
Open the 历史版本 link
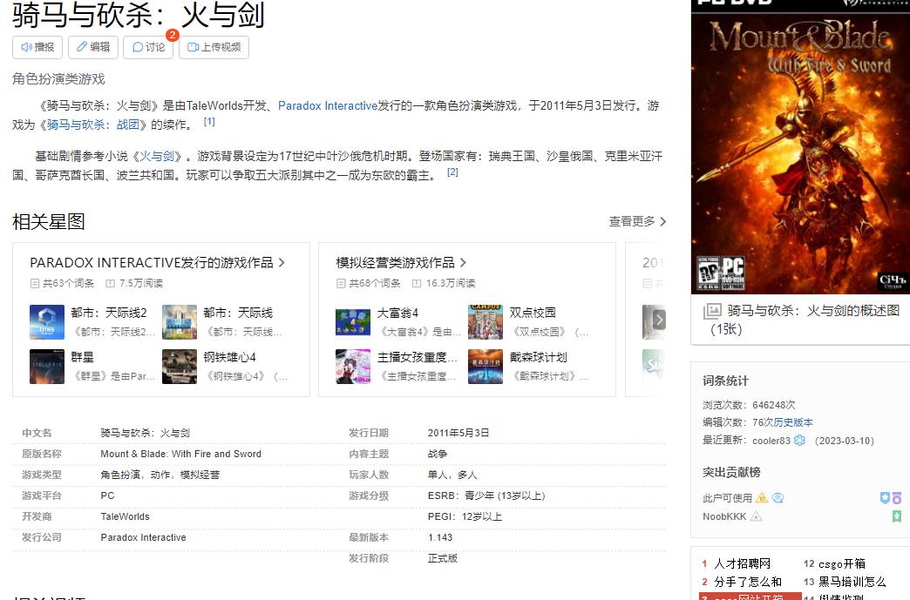click(793, 422)
